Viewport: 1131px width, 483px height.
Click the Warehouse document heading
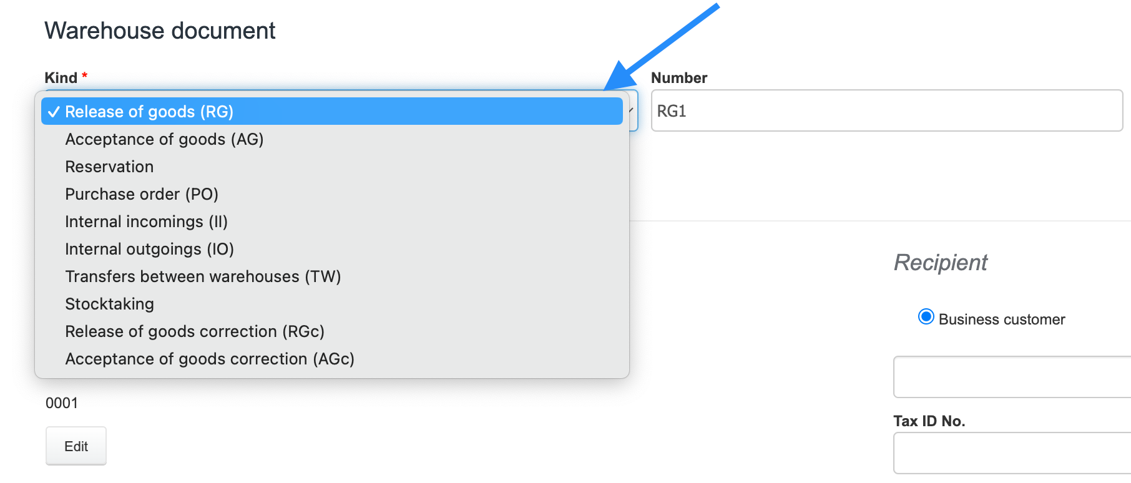(x=160, y=31)
